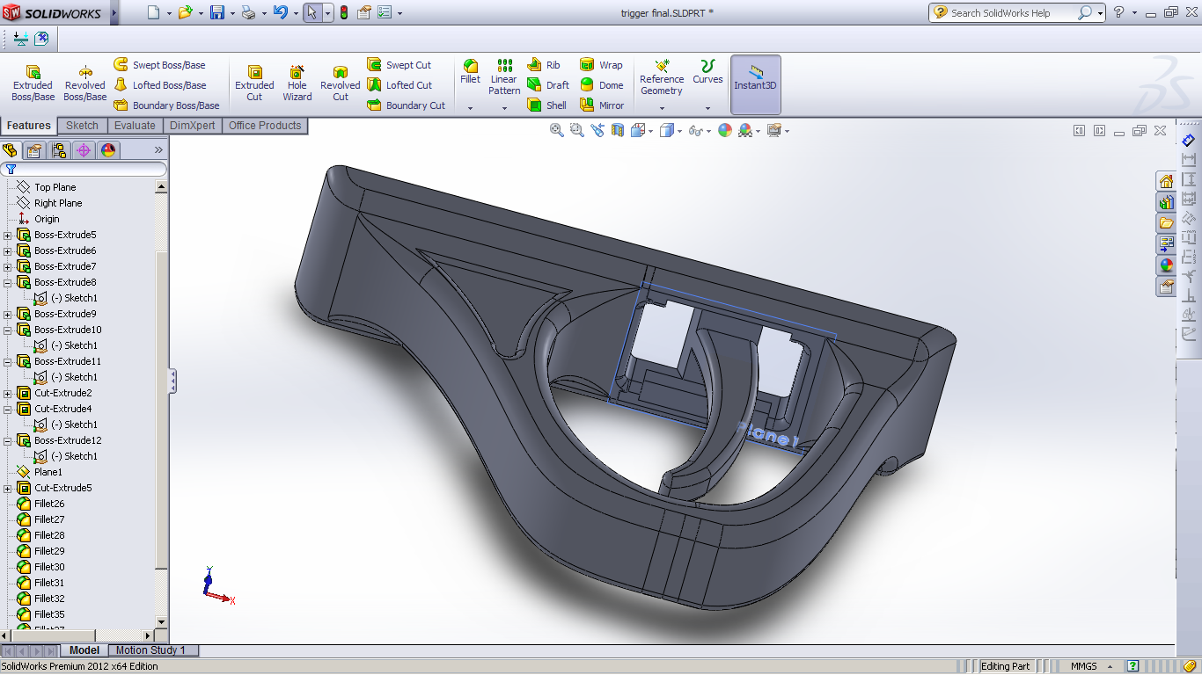Select the Model tab
The width and height of the screenshot is (1202, 675).
click(84, 650)
